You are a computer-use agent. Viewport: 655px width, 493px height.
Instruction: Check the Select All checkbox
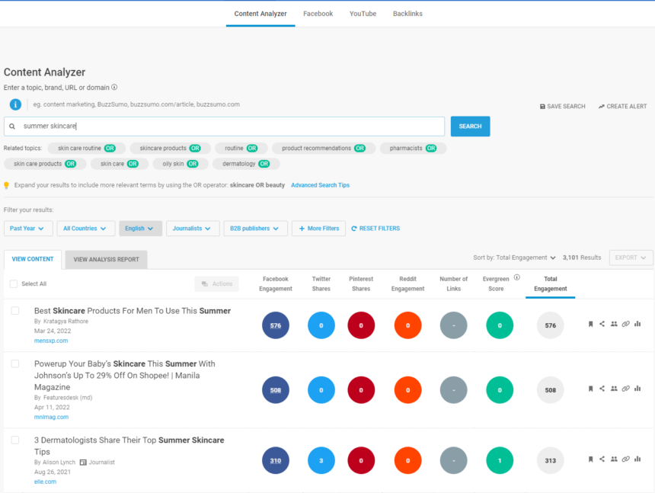(x=13, y=282)
